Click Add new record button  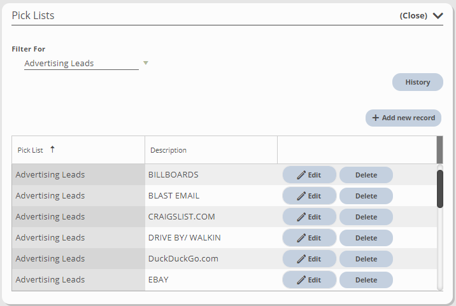[403, 118]
